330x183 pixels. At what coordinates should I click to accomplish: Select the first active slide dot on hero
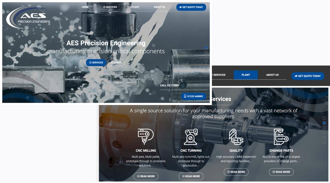[x=206, y=48]
